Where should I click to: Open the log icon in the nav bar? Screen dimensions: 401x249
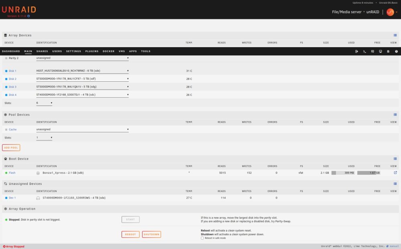[x=388, y=51]
